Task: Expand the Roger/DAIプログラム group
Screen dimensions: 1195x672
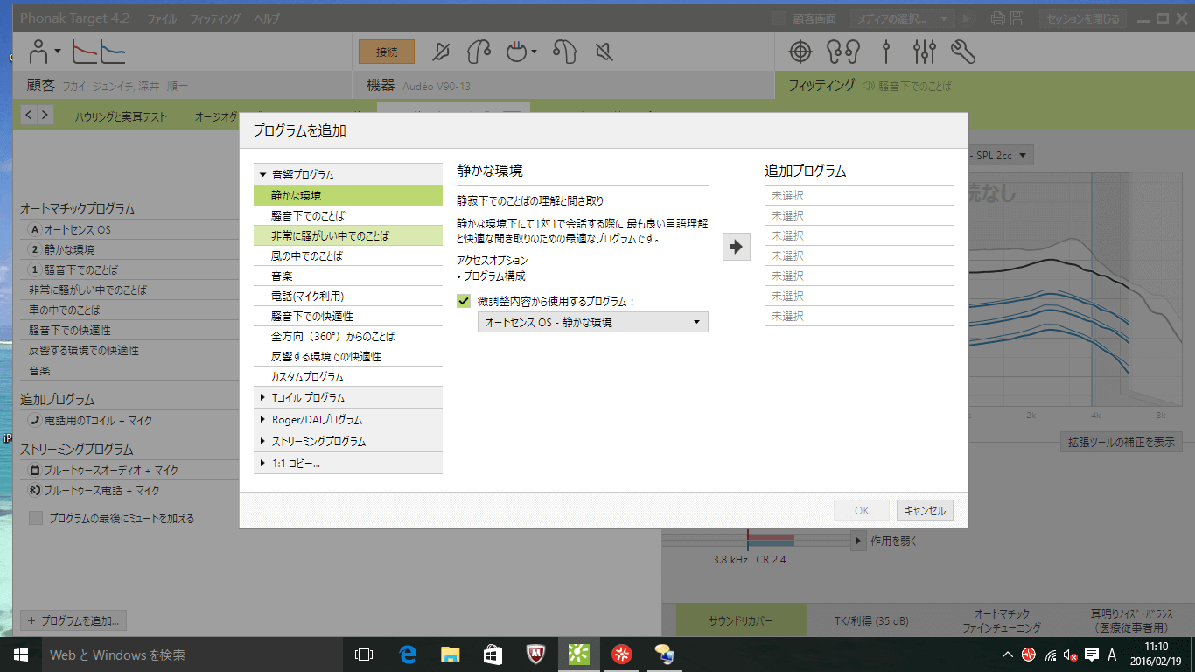Action: [348, 419]
